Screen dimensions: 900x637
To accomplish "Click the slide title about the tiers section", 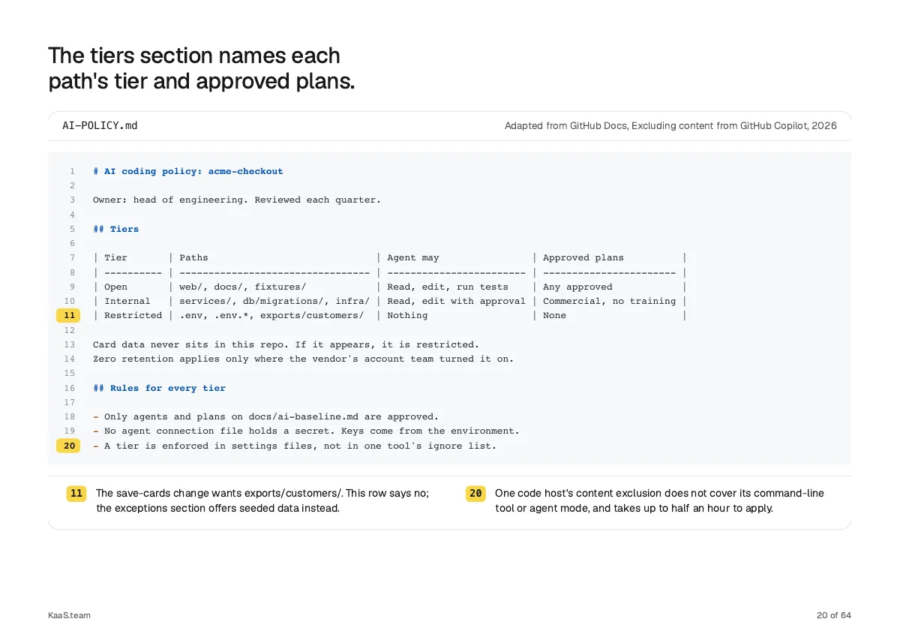I will [x=201, y=68].
